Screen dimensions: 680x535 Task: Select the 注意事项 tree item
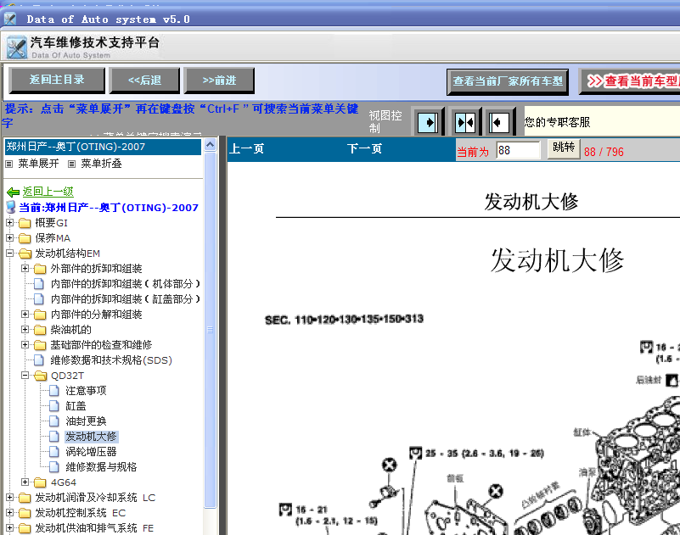pos(86,391)
